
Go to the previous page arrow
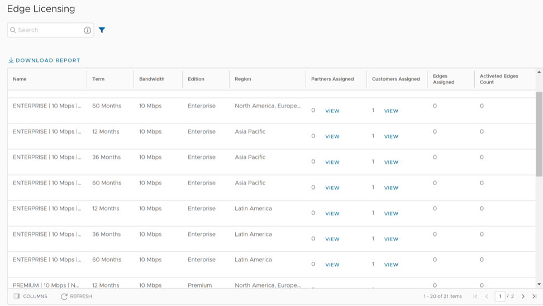487,296
